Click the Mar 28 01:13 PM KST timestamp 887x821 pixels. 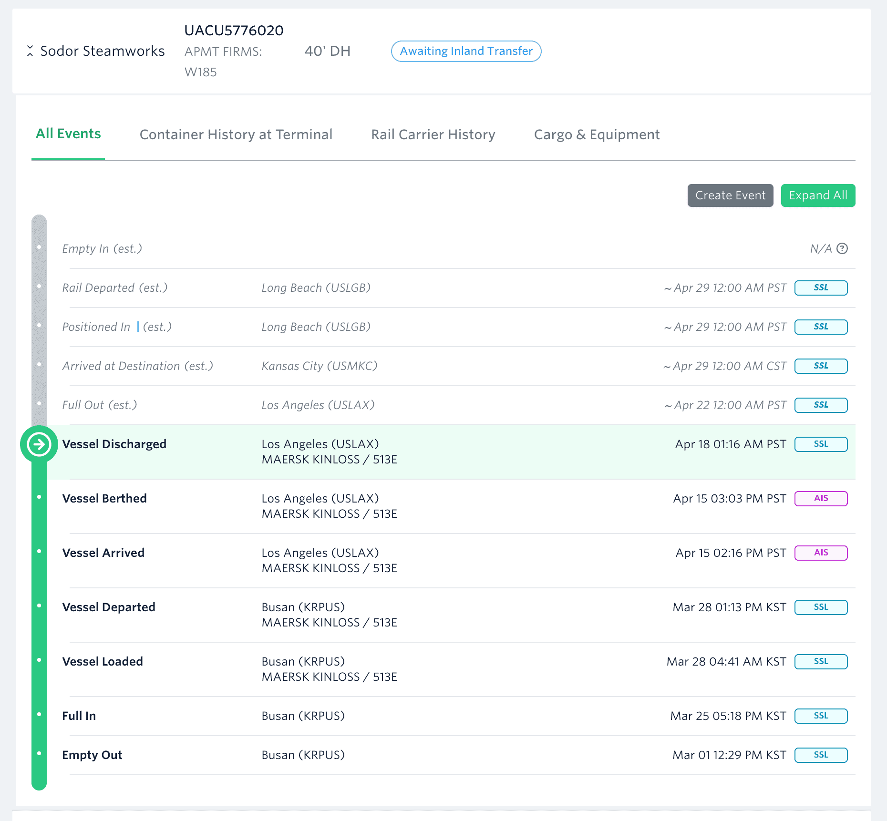pos(729,607)
